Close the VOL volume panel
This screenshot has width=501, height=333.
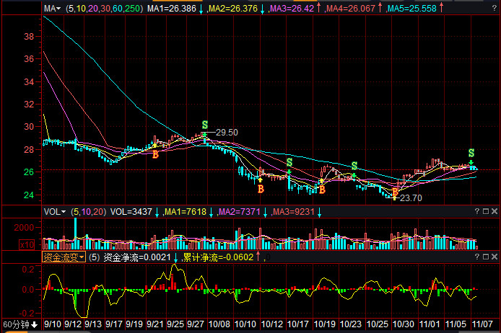coord(495,212)
